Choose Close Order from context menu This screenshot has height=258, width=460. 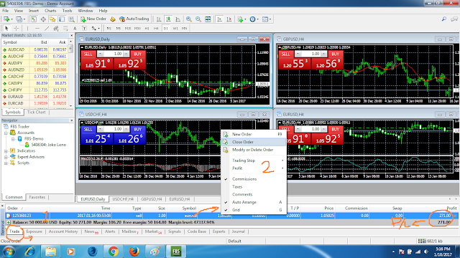pyautogui.click(x=254, y=142)
